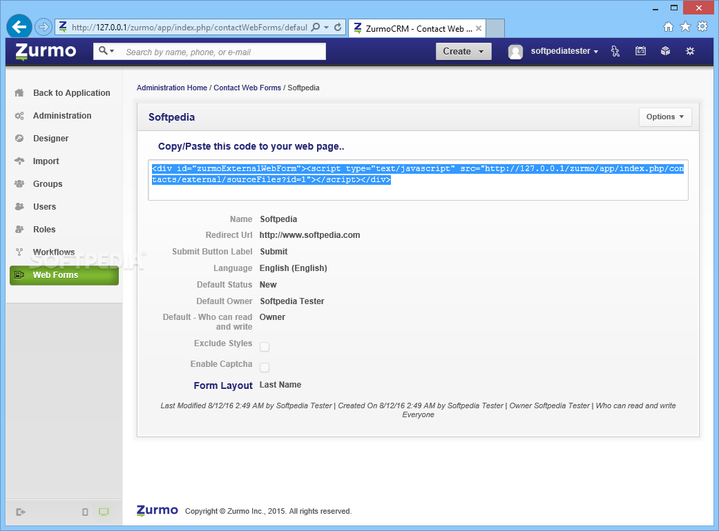The height and width of the screenshot is (531, 719).
Task: Collapse the sidebar with bottom arrow icon
Action: pyautogui.click(x=21, y=512)
